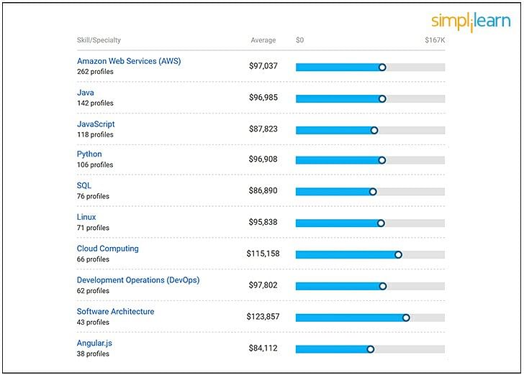Viewport: 524px width, 375px height.
Task: Select the $87,823 average value
Action: pyautogui.click(x=263, y=129)
